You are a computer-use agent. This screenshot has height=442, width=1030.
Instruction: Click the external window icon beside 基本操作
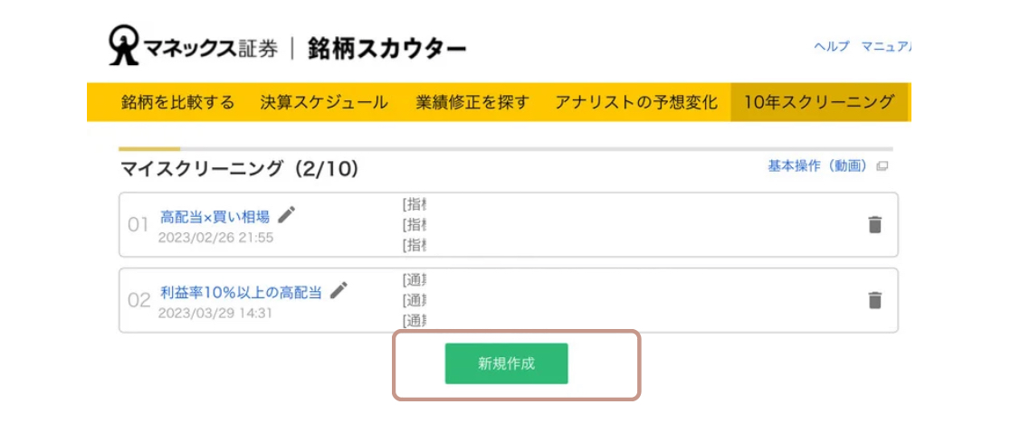(x=882, y=166)
